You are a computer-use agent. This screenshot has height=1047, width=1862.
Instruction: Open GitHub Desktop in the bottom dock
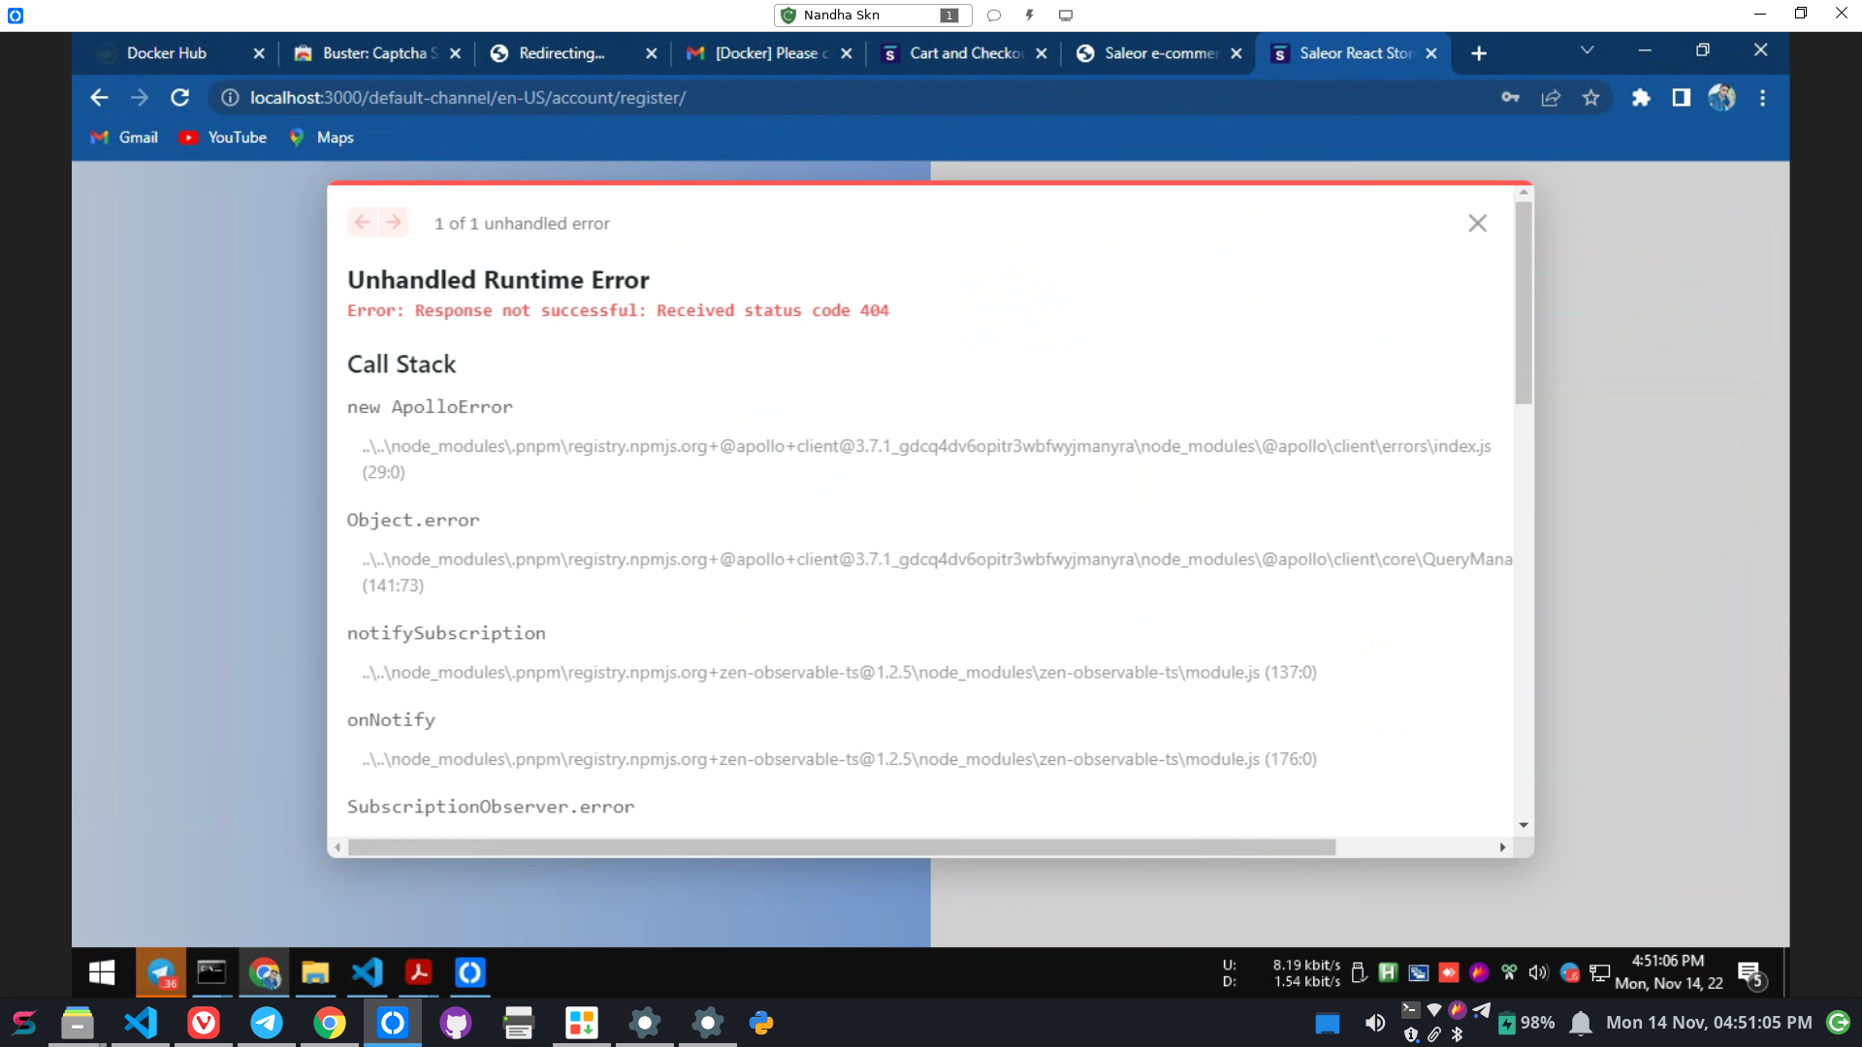coord(456,1023)
